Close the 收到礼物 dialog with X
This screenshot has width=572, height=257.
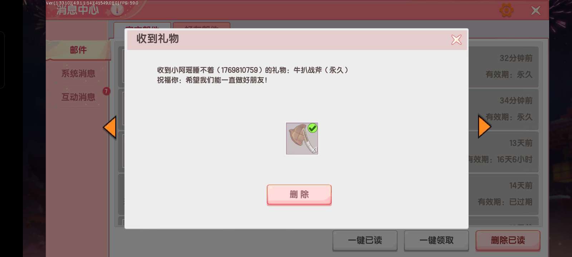457,40
